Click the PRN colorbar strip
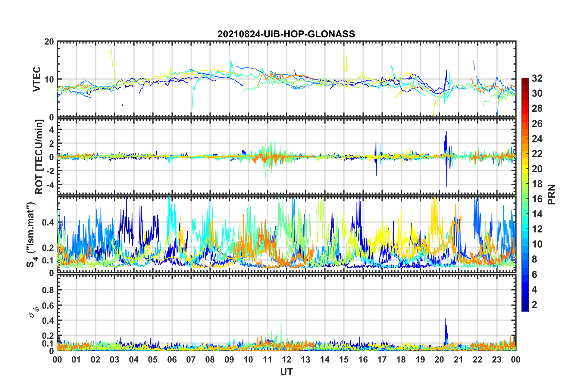 (x=525, y=194)
